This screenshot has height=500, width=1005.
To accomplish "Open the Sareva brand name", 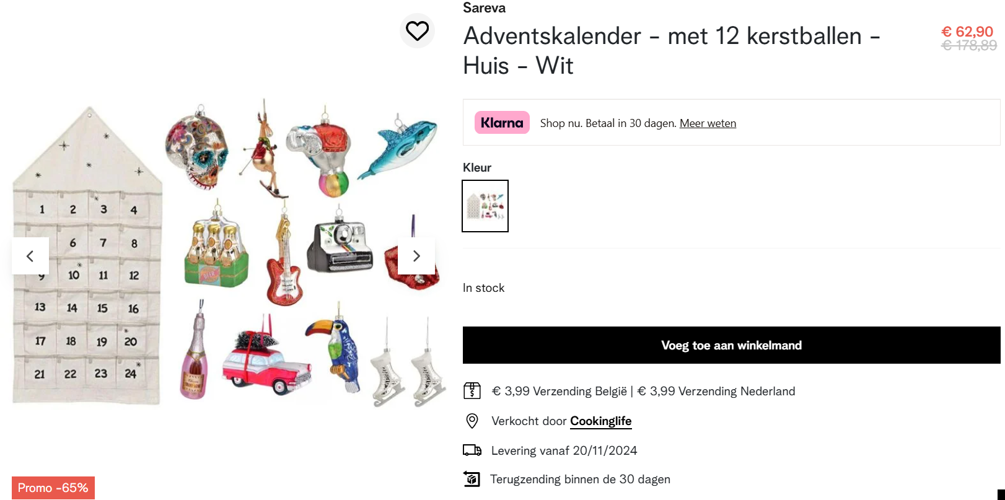I will point(484,8).
